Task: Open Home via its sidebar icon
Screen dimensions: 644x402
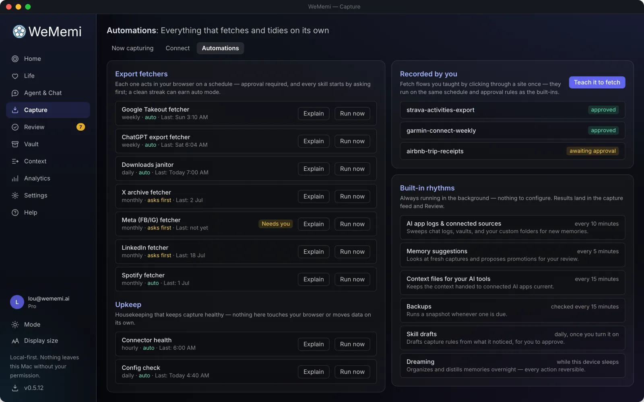Action: pos(15,59)
